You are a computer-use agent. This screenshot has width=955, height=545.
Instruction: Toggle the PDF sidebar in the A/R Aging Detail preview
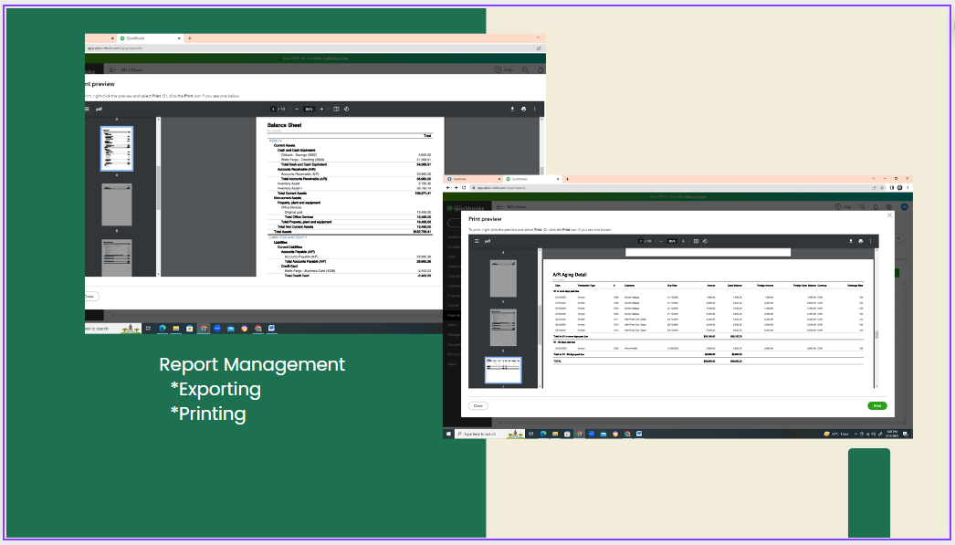tap(477, 241)
